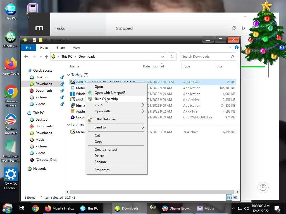Click the Explorer Help question mark icon
The image size is (286, 214).
tap(236, 47)
